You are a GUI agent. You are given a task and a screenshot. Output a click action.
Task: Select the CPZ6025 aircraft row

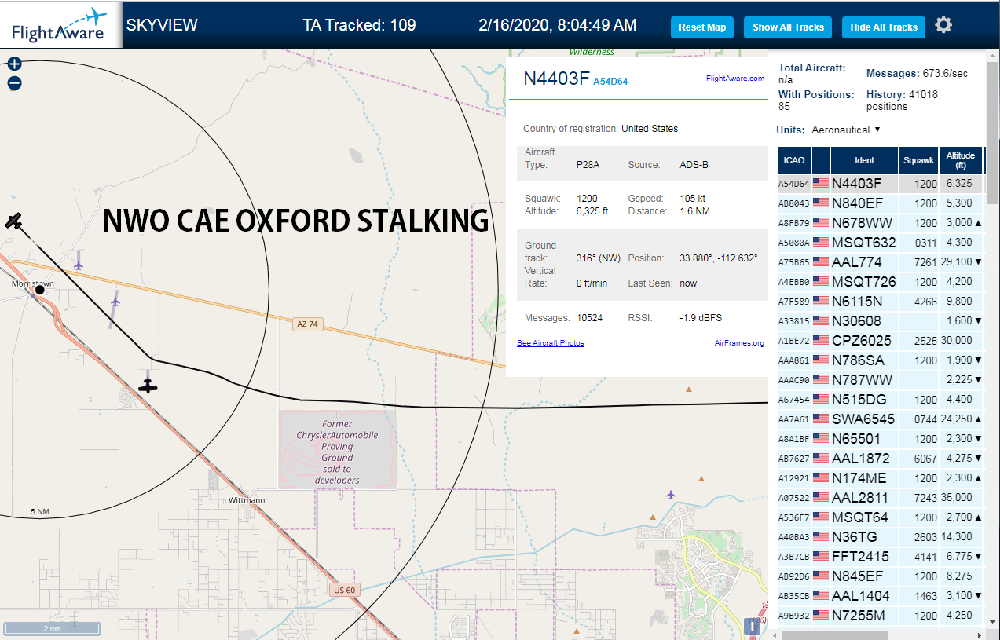[x=880, y=341]
